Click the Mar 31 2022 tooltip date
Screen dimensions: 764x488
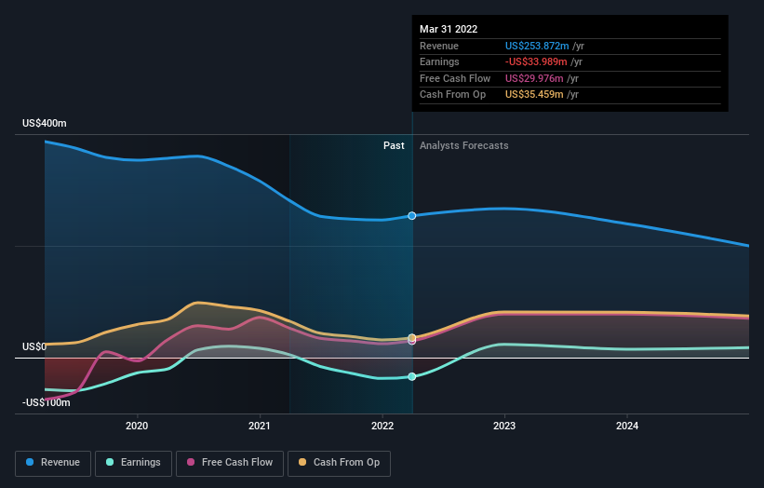tap(449, 29)
